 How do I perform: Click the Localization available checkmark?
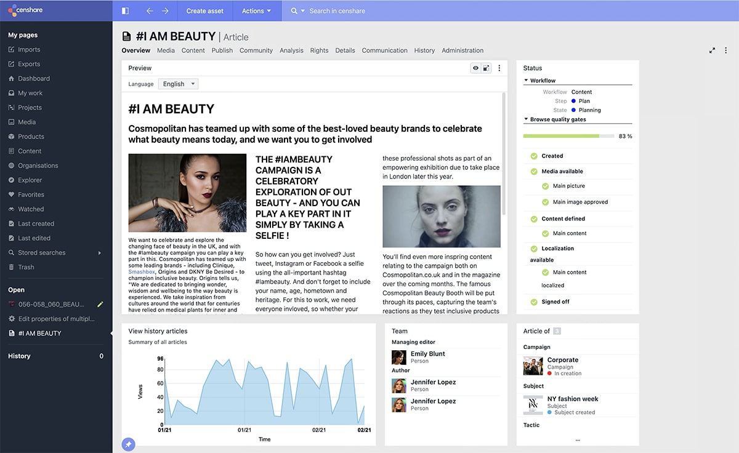click(534, 249)
